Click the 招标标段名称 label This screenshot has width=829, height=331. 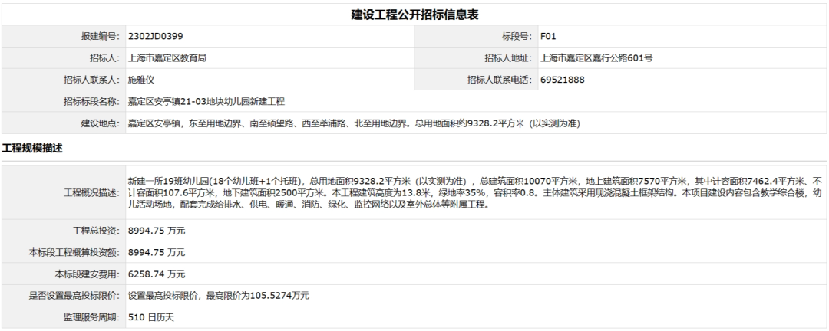point(93,101)
